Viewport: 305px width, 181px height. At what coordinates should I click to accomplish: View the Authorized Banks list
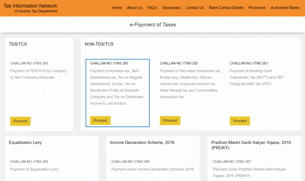[x=285, y=8]
